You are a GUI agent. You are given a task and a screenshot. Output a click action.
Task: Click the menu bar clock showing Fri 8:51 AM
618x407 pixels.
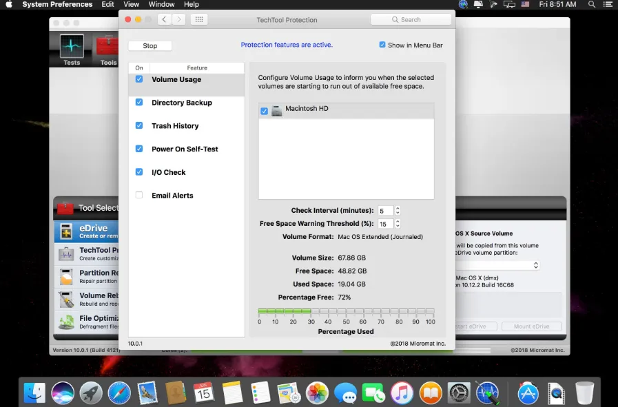coord(557,4)
